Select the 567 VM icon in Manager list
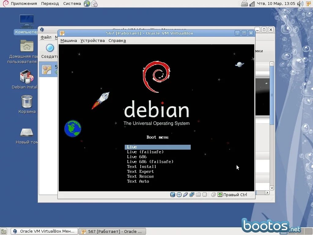The width and height of the screenshot is (313, 235). tap(46, 69)
